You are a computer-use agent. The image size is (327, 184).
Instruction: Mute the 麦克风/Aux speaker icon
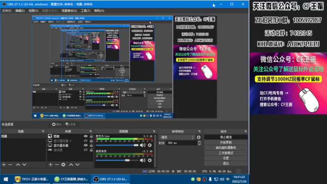(143, 145)
